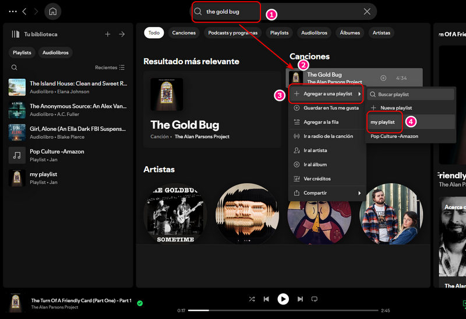Open the Recientes sort dropdown
The width and height of the screenshot is (466, 319).
pos(110,67)
